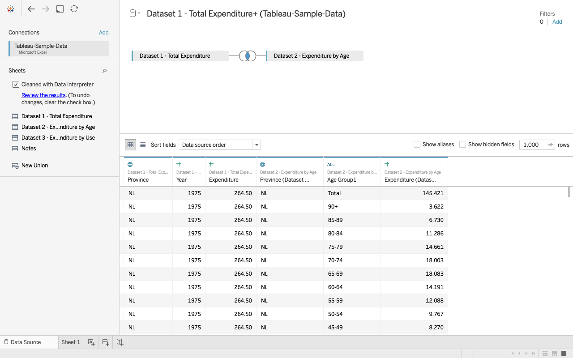
Task: Select the Tableau-Sample-Data connection
Action: (x=59, y=49)
